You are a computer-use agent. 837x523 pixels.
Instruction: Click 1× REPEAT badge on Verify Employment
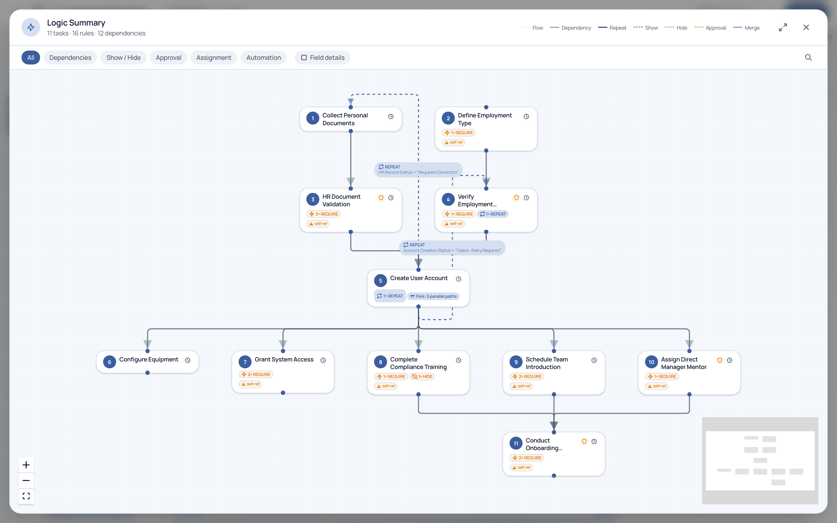pos(493,214)
